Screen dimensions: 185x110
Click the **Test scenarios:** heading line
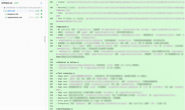point(65,73)
